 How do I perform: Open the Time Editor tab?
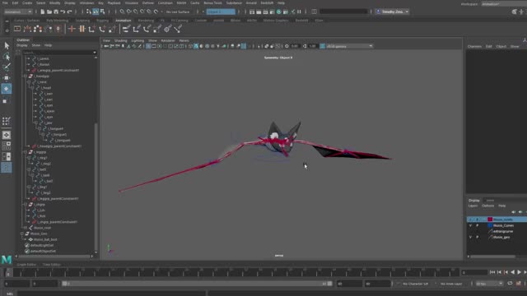[x=51, y=265]
